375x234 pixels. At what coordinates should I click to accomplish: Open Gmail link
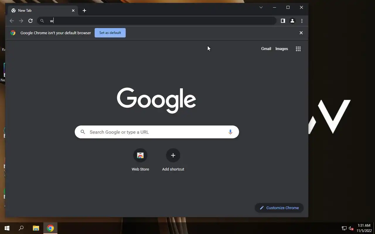pos(266,49)
